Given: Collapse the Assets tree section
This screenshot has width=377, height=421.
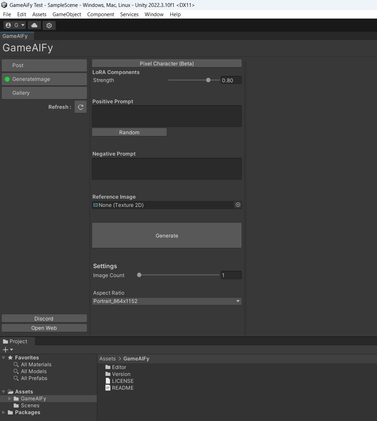Looking at the screenshot, I should click(x=3, y=392).
